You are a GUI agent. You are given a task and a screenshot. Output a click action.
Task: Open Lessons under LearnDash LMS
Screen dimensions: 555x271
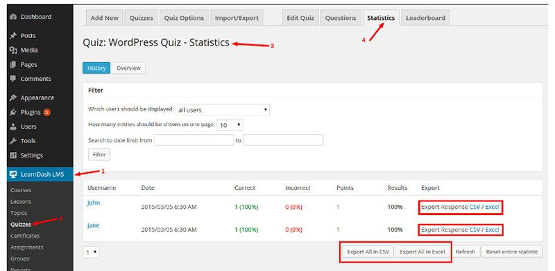(x=21, y=201)
